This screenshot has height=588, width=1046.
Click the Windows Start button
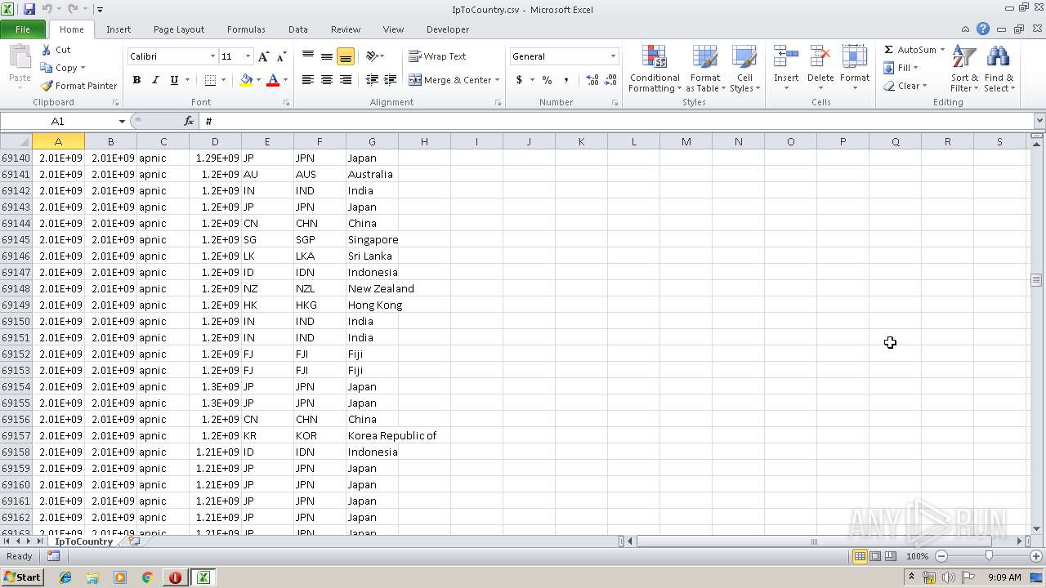click(x=22, y=577)
